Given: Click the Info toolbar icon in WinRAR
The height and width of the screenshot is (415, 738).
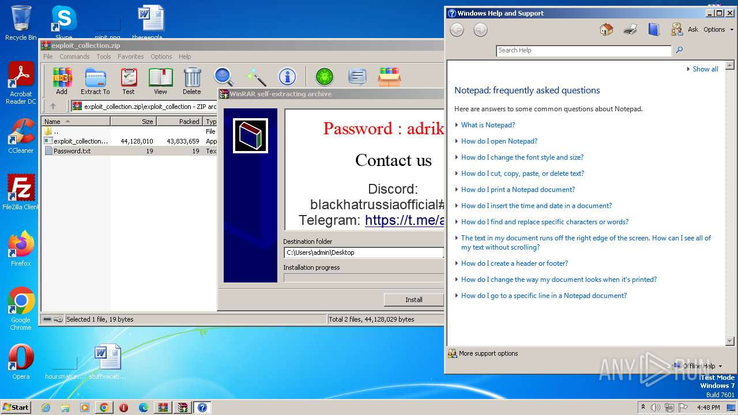Looking at the screenshot, I should point(287,77).
